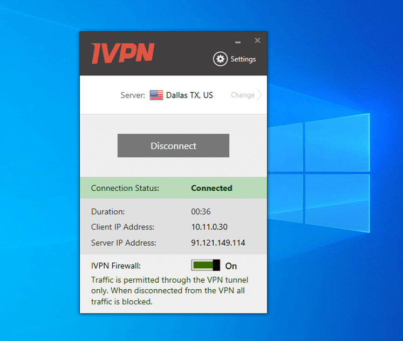
Task: Click the Duration label
Action: (108, 212)
